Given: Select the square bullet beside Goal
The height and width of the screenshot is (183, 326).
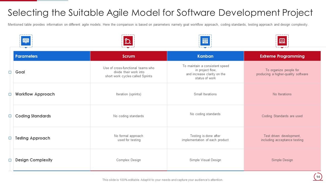Looking at the screenshot, I should tap(10, 72).
